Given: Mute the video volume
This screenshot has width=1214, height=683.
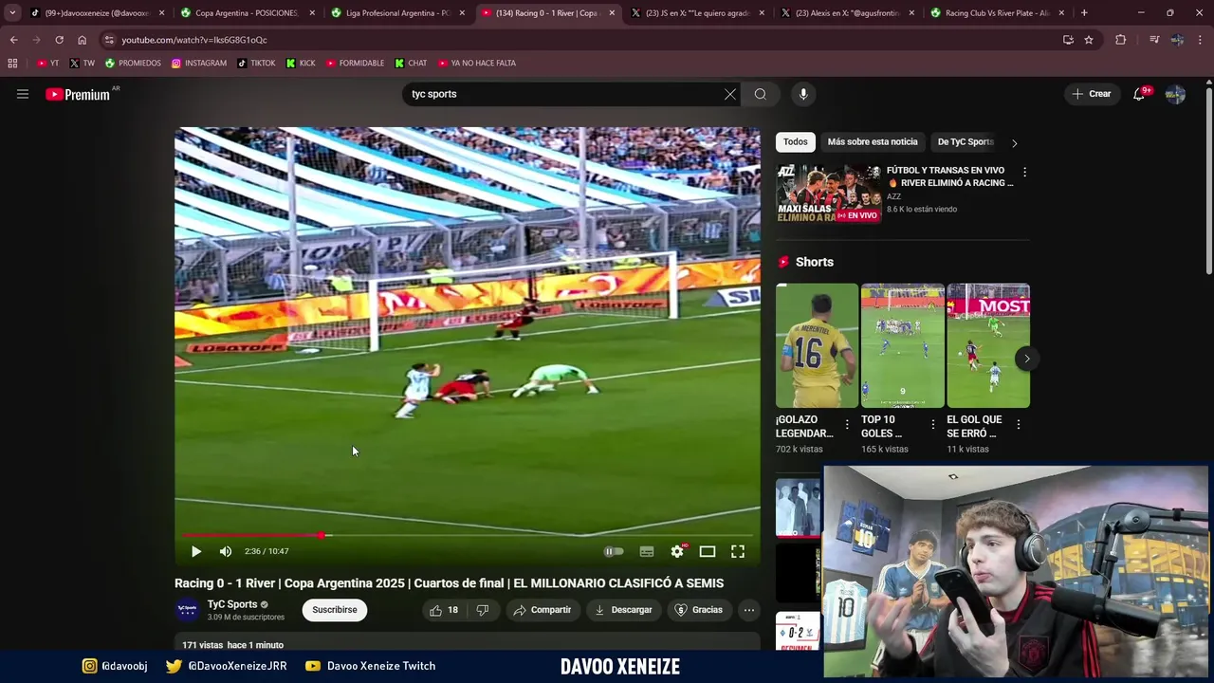Looking at the screenshot, I should [226, 551].
